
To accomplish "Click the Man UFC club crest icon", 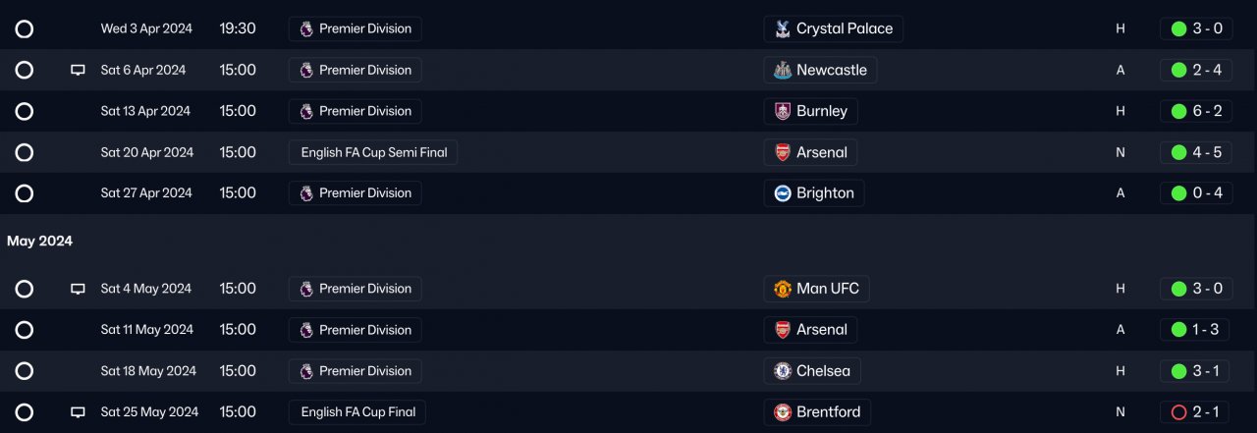I will (782, 289).
